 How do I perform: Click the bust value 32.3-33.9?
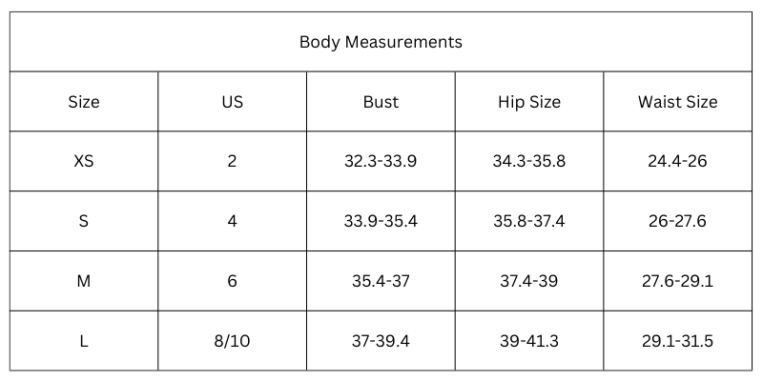381,161
